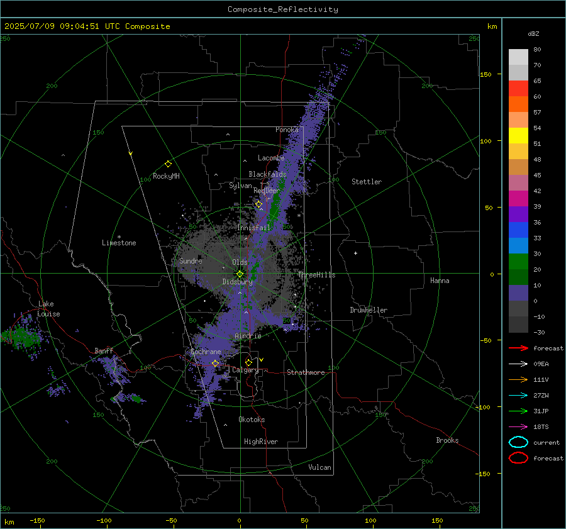Click the magenta 18TS arrow icon
Image resolution: width=566 pixels, height=529 pixels.
click(518, 427)
